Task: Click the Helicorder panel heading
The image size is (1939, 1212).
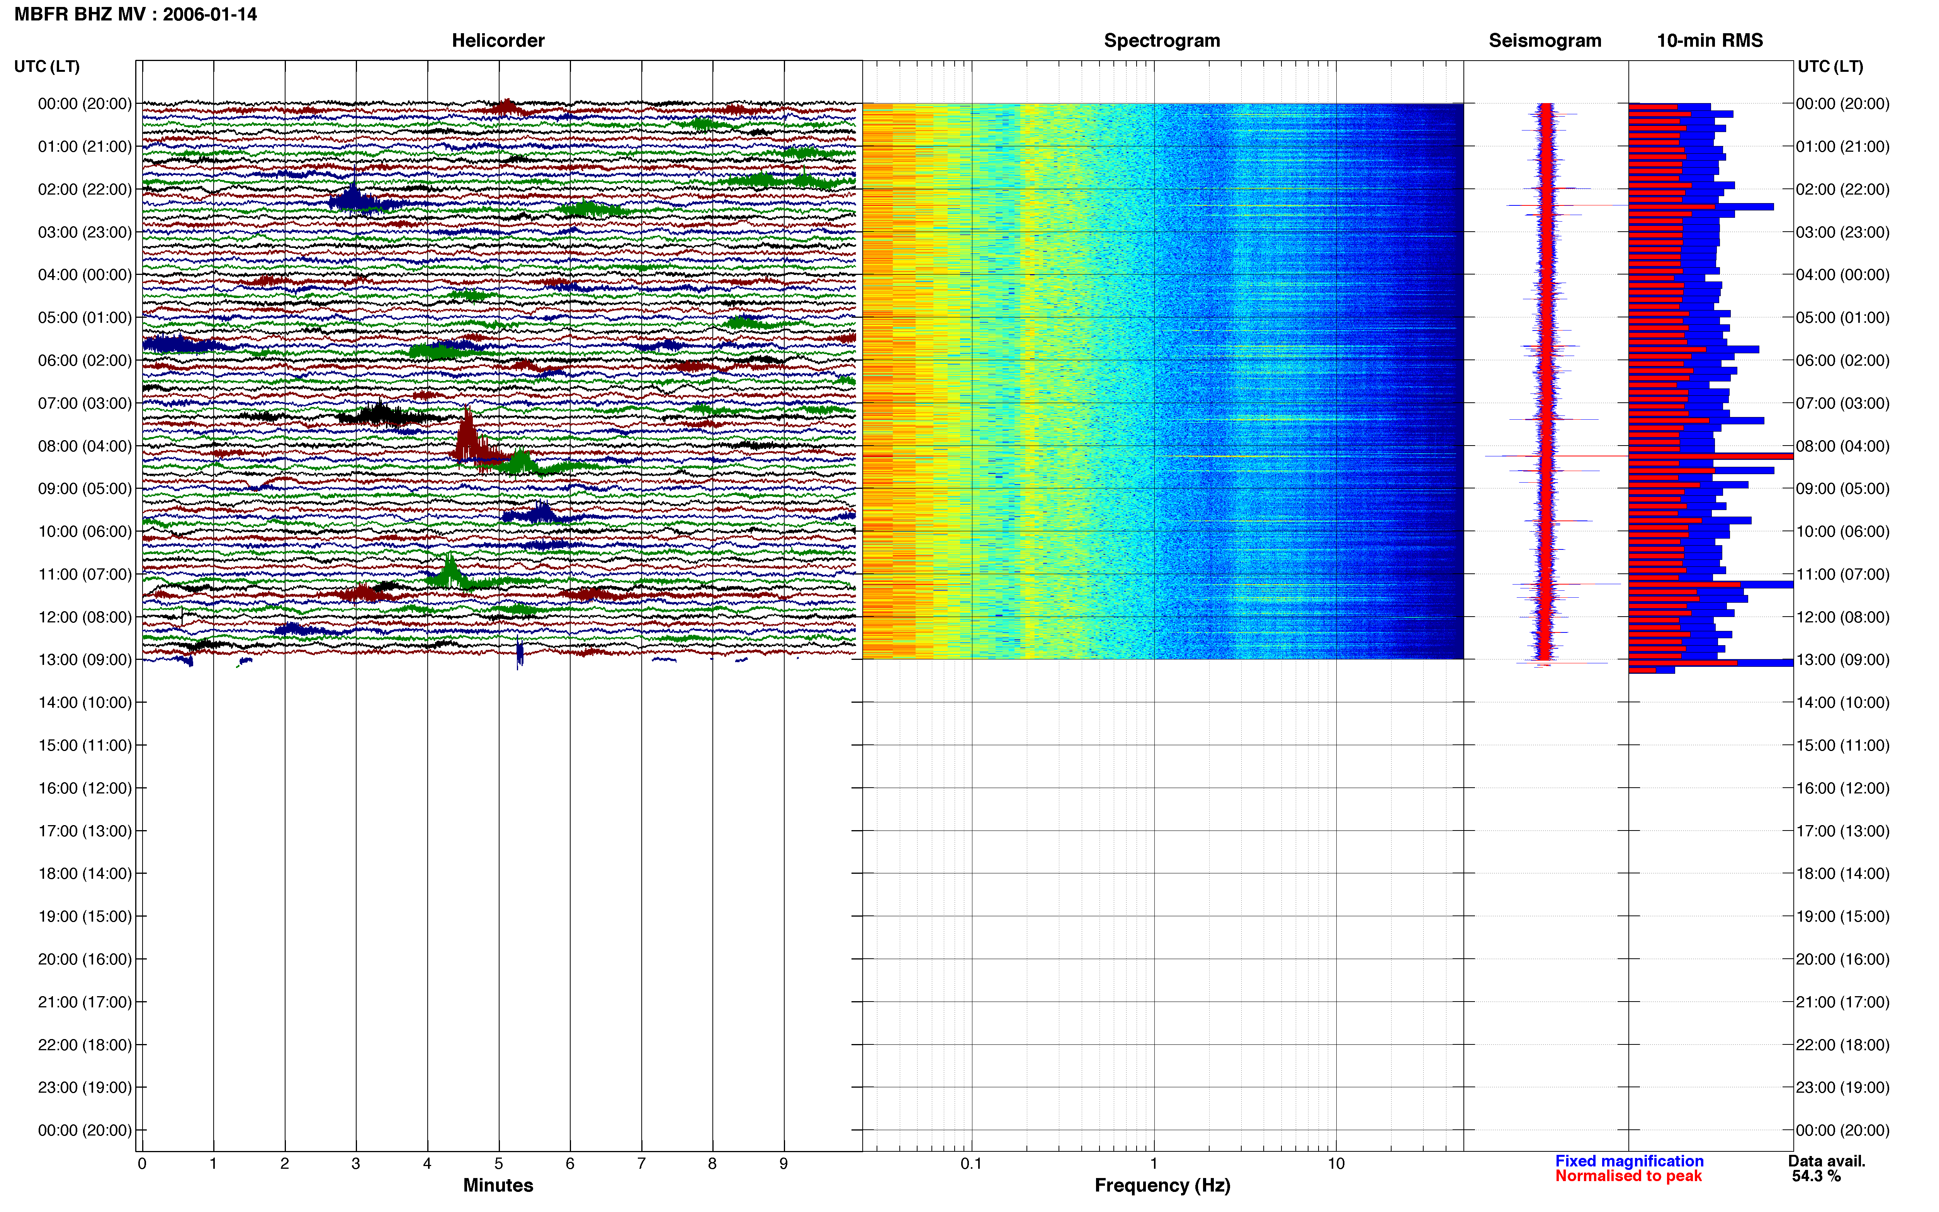Action: tap(498, 40)
